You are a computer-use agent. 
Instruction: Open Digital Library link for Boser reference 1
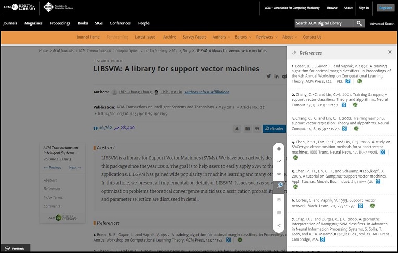tap(359, 81)
